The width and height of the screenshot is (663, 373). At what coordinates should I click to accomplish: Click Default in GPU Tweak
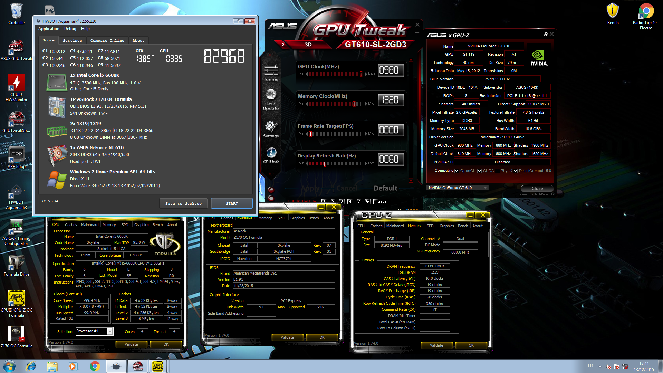[x=385, y=188]
